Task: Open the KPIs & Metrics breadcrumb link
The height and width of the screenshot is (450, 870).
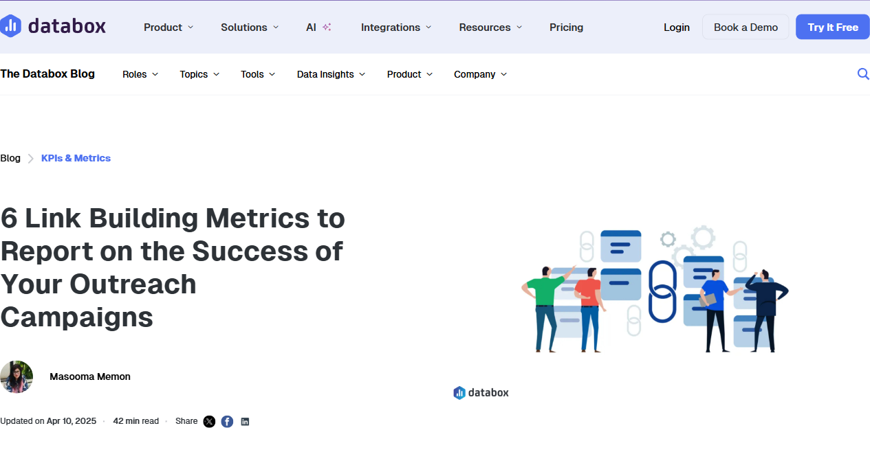Action: click(76, 158)
